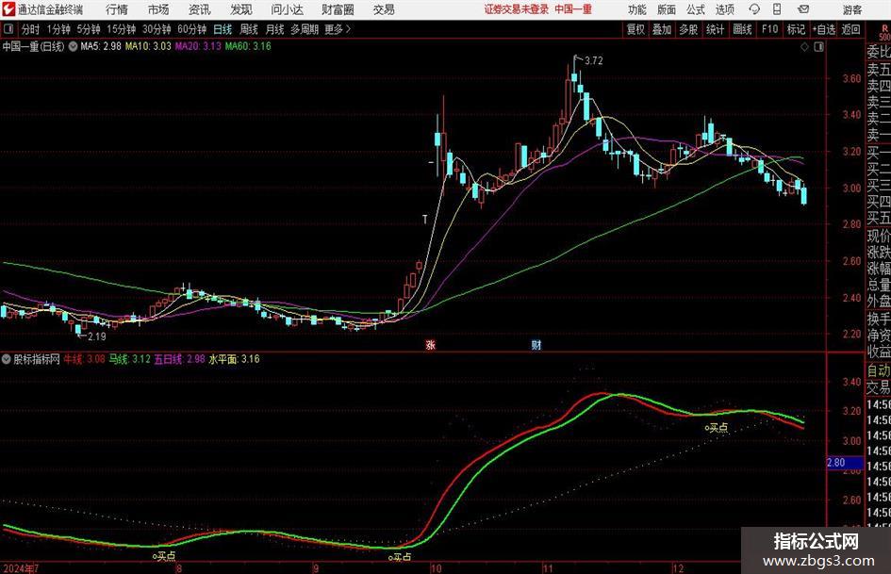The height and width of the screenshot is (574, 891).
Task: Click the 买点 signal marker near December
Action: click(x=717, y=427)
